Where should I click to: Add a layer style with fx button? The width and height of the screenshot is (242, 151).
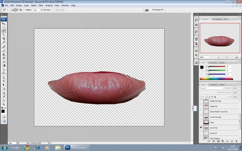214,141
